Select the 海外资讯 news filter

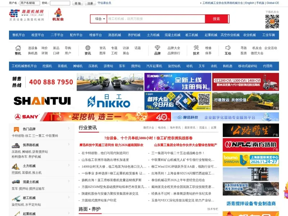click(175, 128)
